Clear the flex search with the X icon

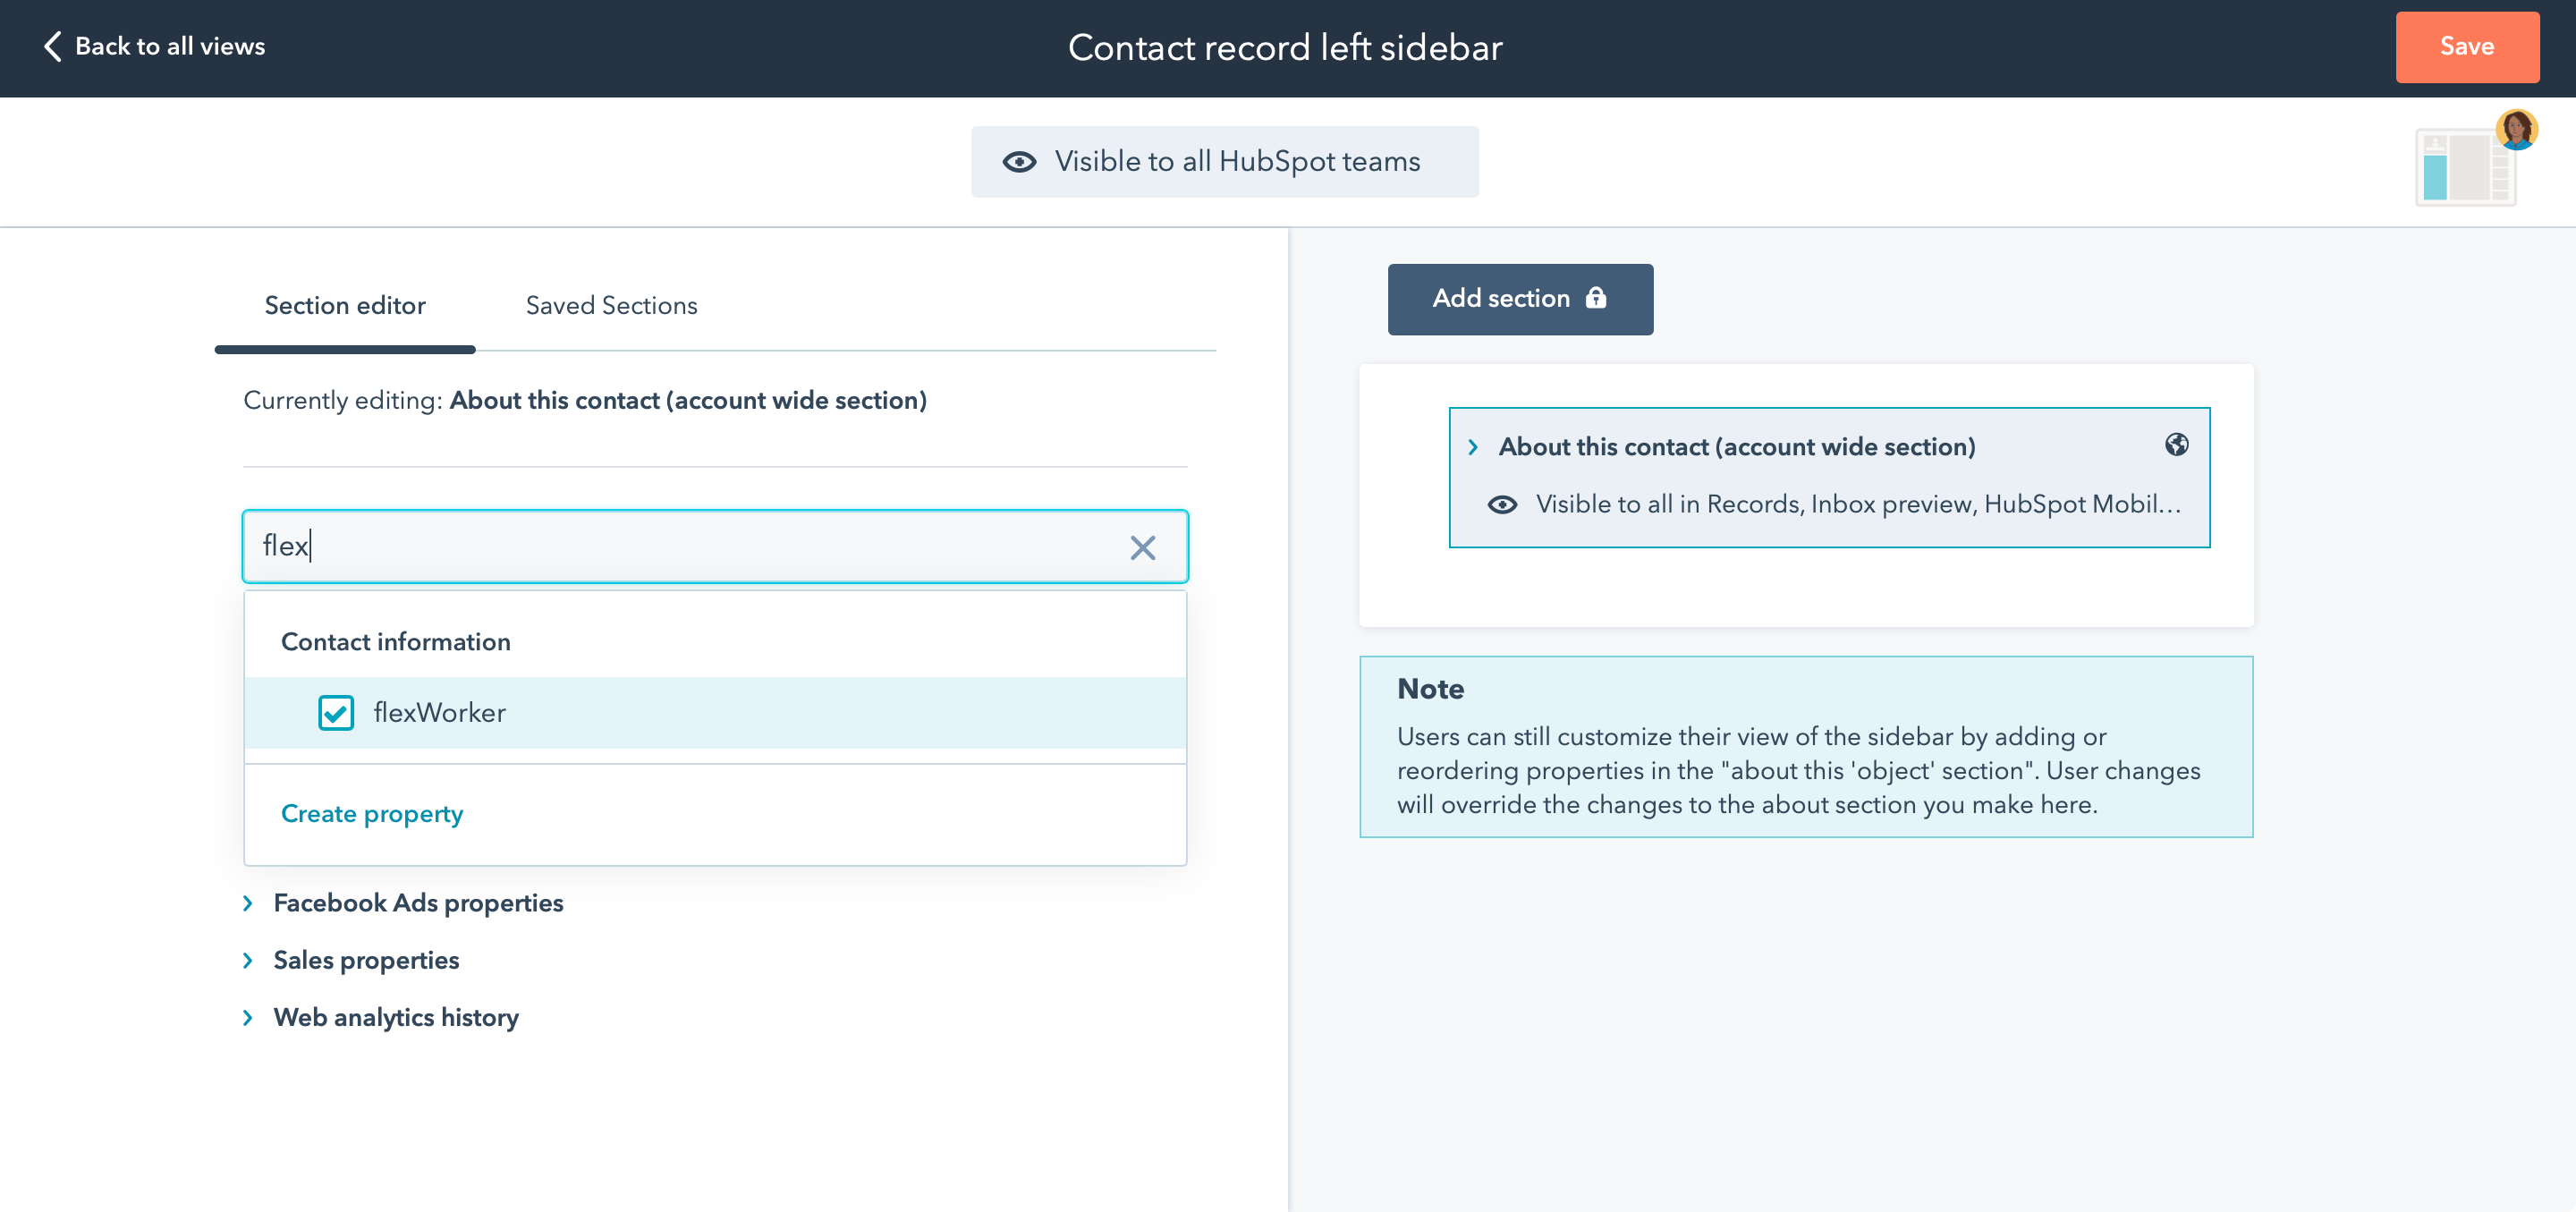click(x=1142, y=547)
